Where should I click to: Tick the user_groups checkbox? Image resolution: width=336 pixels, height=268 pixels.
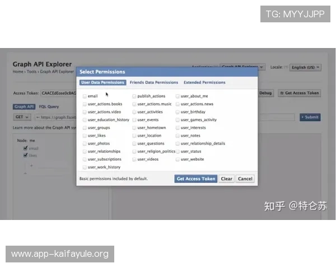tap(85, 128)
